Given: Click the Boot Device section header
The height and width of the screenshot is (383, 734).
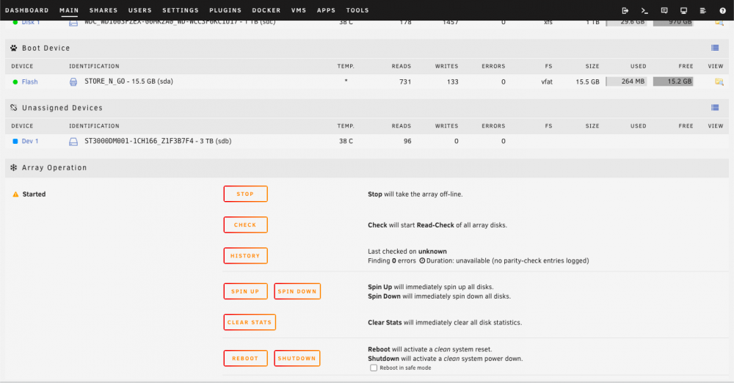Looking at the screenshot, I should [366, 48].
